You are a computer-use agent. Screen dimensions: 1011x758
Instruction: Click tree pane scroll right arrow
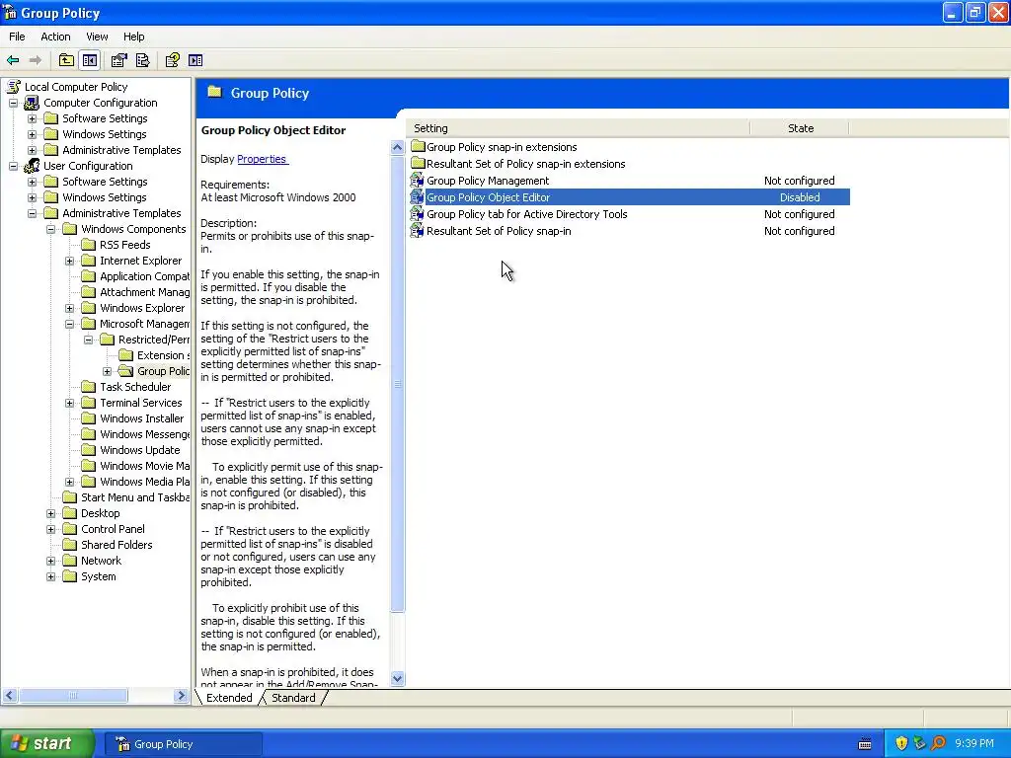point(181,695)
